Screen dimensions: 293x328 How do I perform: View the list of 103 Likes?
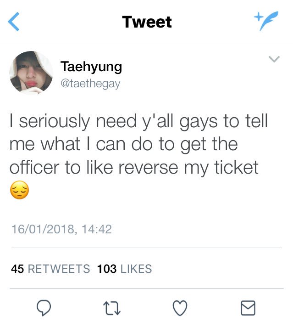tap(124, 269)
